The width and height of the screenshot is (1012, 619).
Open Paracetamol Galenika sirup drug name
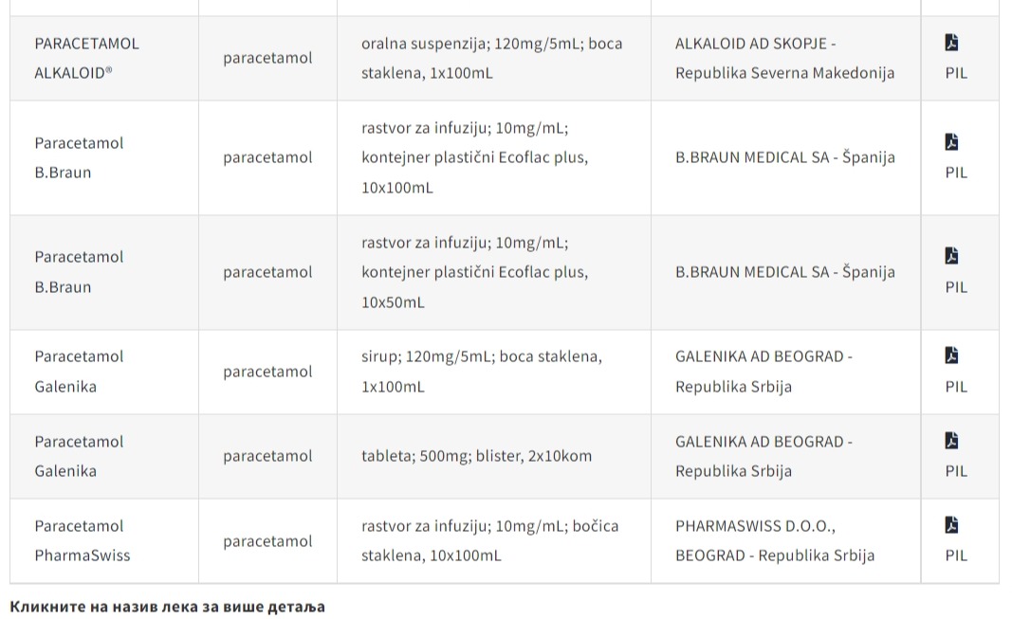click(79, 371)
